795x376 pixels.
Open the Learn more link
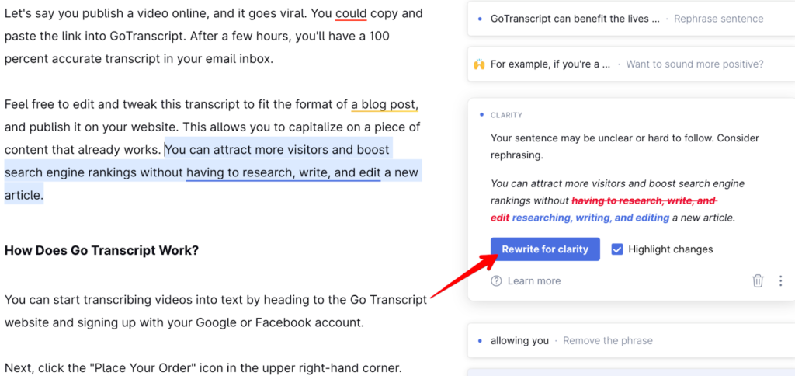pos(533,281)
